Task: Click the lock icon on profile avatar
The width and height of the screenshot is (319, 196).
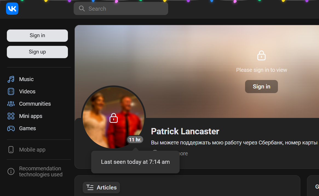Action: (x=114, y=118)
